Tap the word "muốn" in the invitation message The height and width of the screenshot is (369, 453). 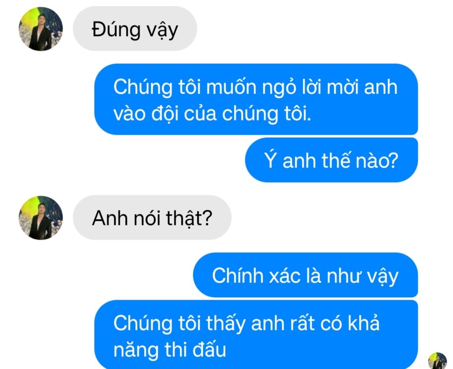coord(231,86)
